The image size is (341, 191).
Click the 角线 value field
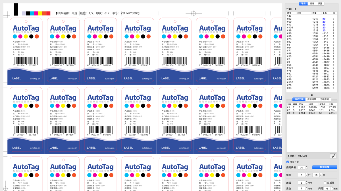301,183
